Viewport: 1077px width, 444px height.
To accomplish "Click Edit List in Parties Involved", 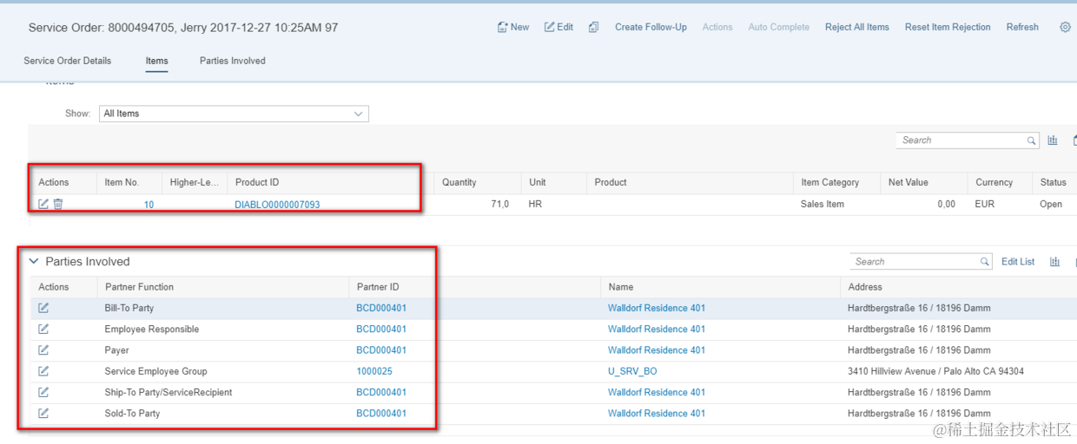I will pos(1018,262).
